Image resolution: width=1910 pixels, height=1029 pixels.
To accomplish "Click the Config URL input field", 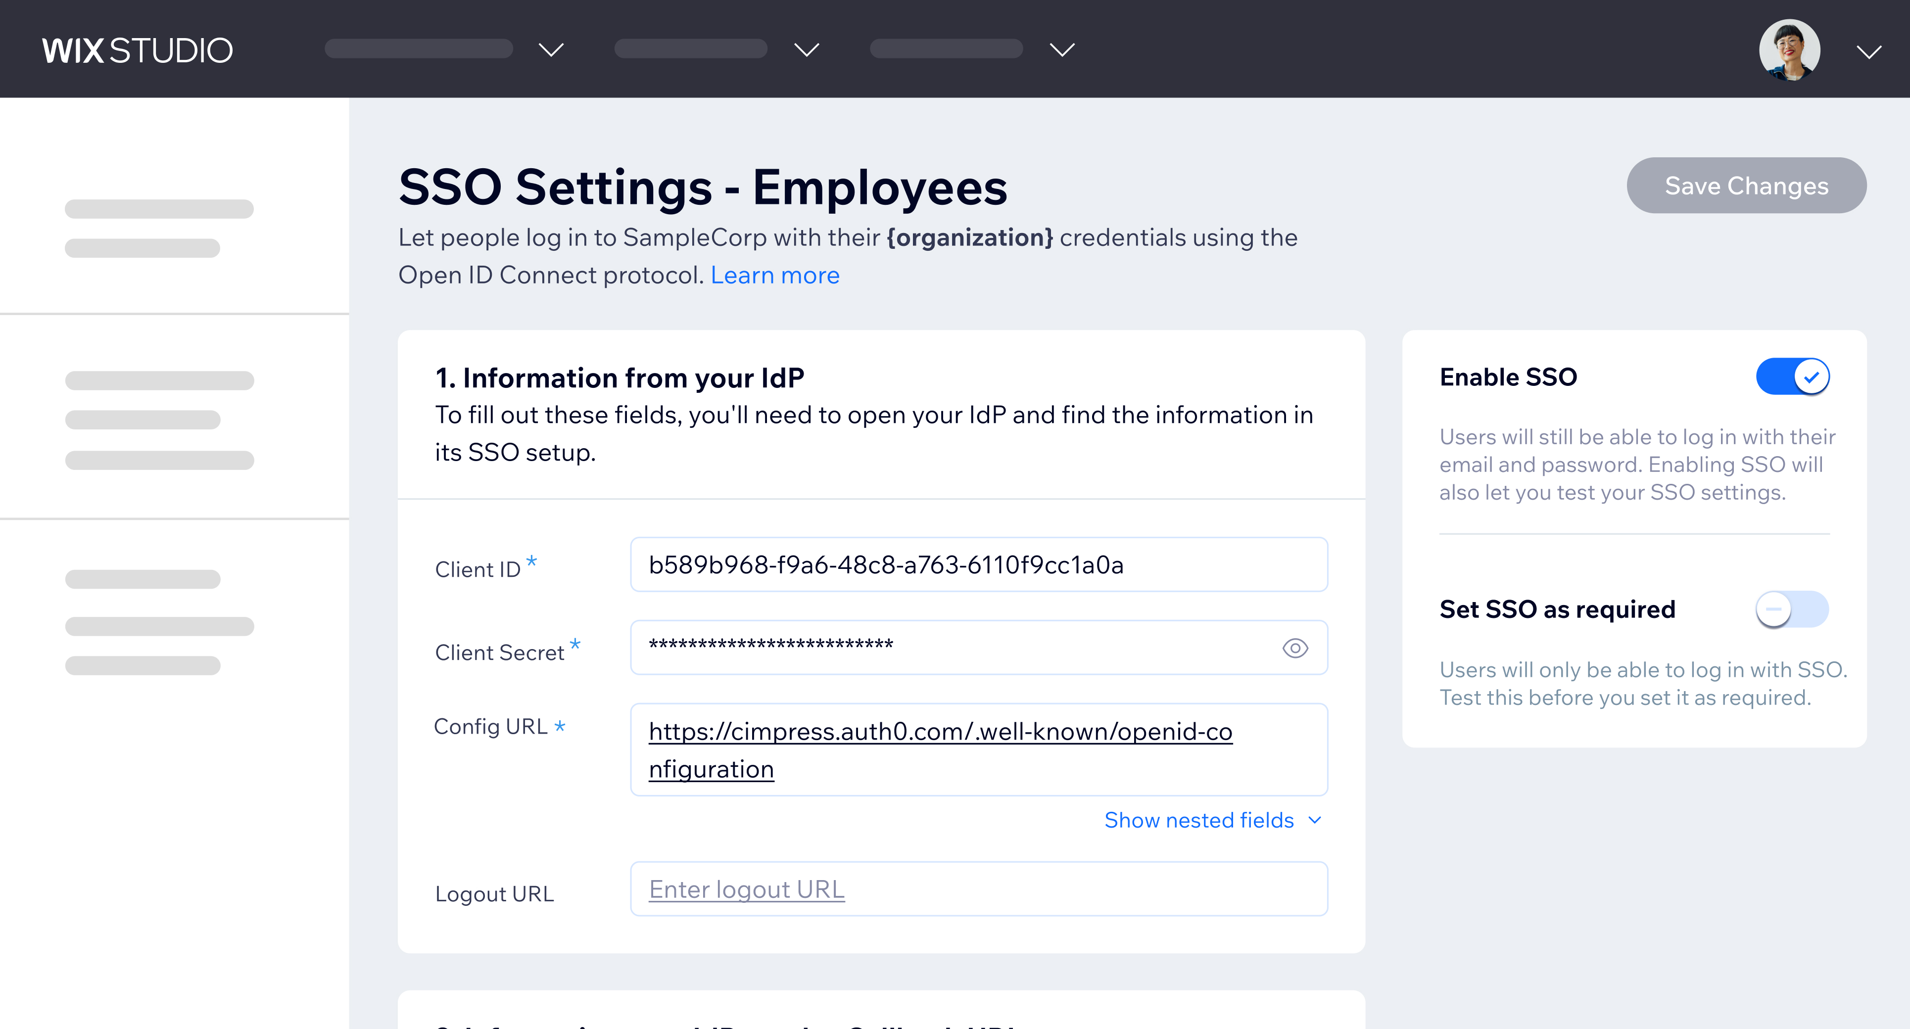I will coord(979,749).
